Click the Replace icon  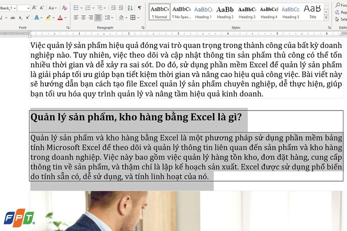point(337,12)
